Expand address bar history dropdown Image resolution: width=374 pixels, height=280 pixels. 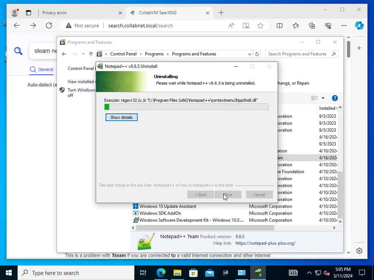(250, 54)
